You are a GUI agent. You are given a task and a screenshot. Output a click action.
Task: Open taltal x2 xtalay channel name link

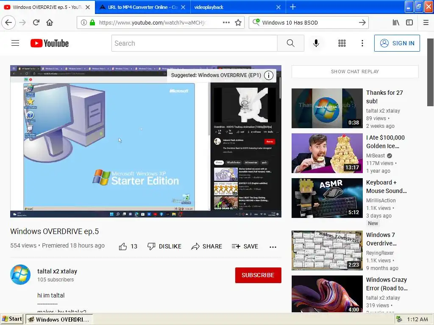pos(57,271)
